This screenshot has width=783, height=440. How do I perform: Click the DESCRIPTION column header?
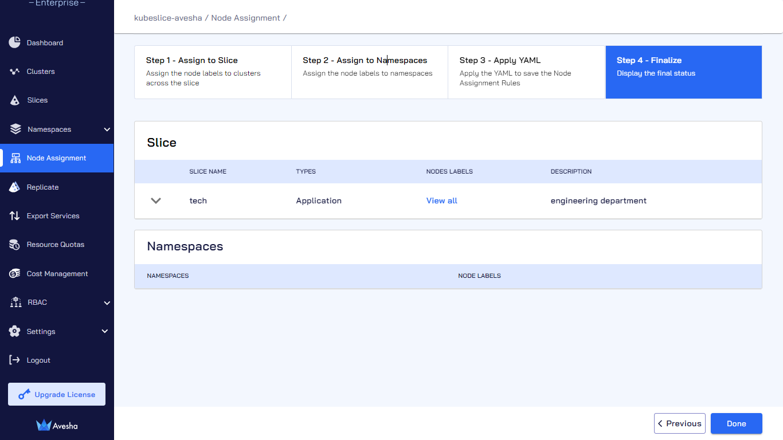pyautogui.click(x=571, y=171)
